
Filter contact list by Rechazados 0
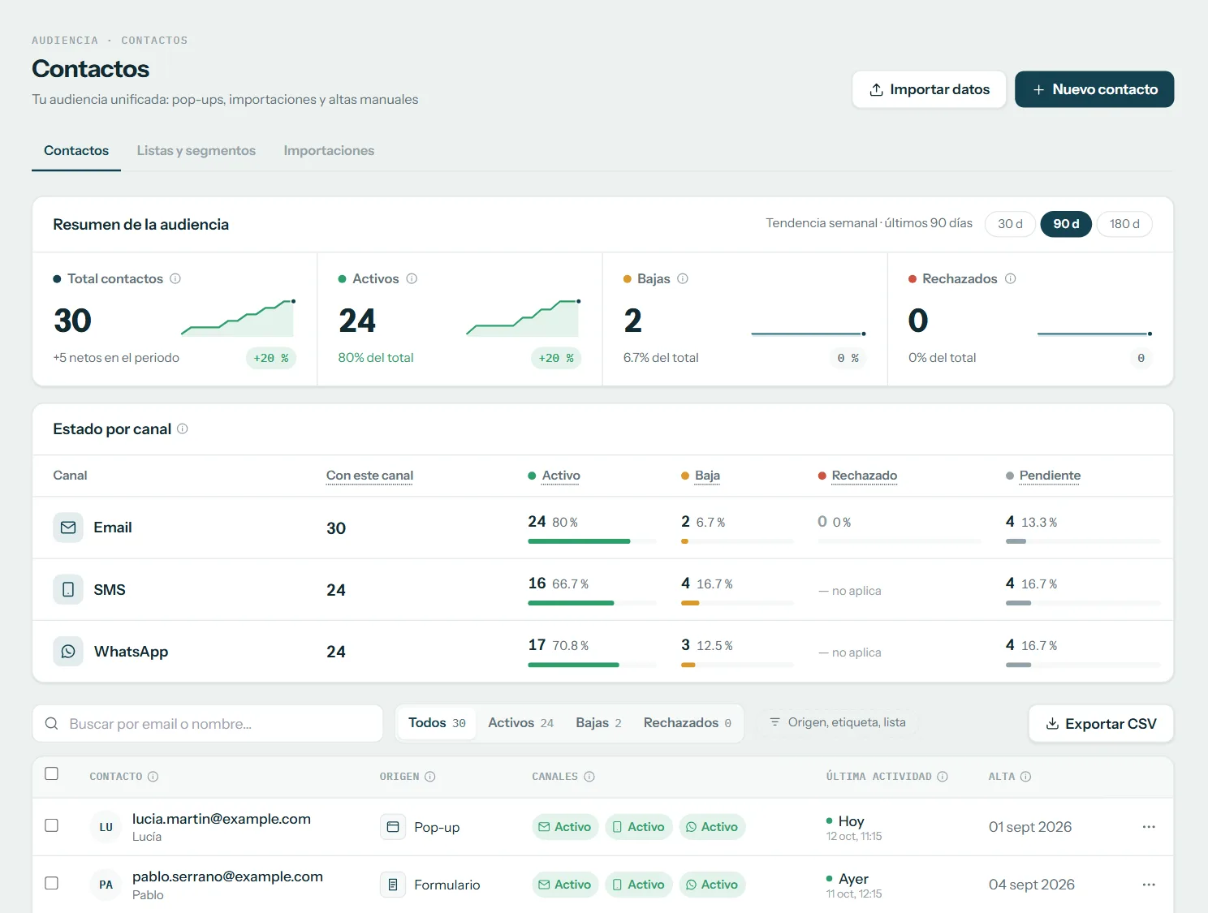pyautogui.click(x=687, y=723)
